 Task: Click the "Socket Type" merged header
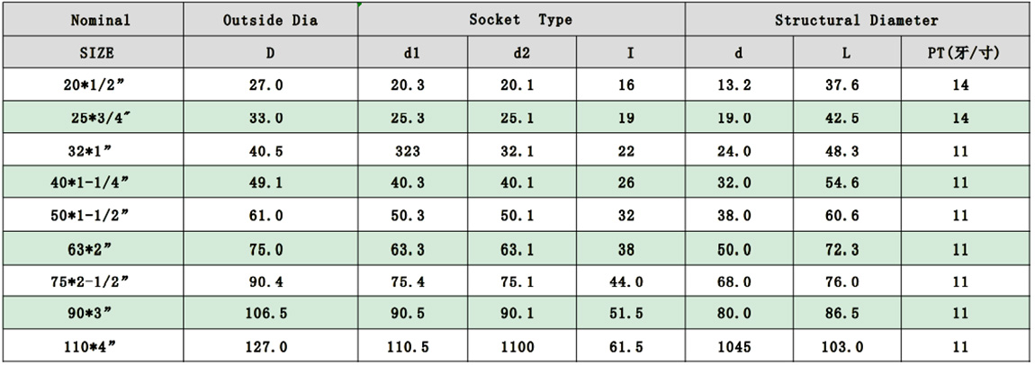[x=520, y=20]
